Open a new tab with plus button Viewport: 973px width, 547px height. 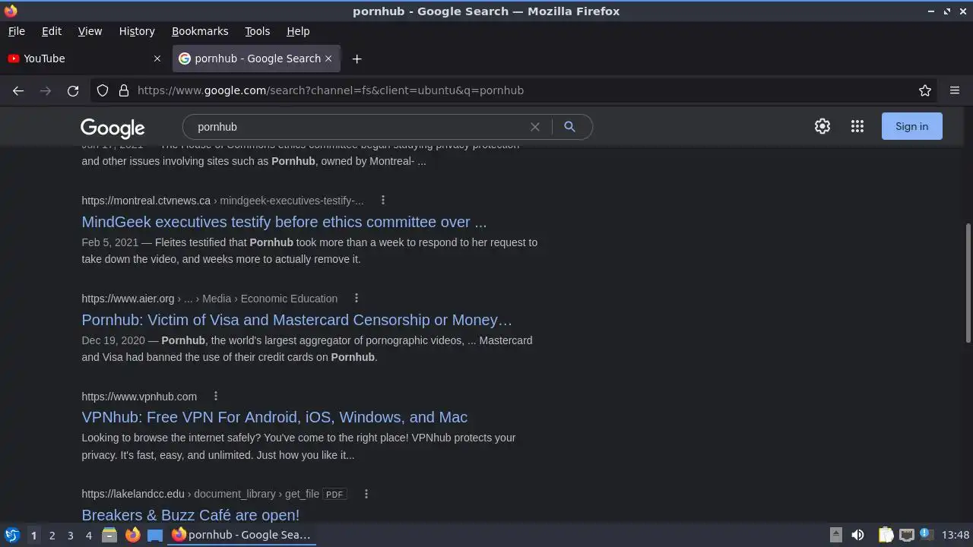tap(357, 58)
